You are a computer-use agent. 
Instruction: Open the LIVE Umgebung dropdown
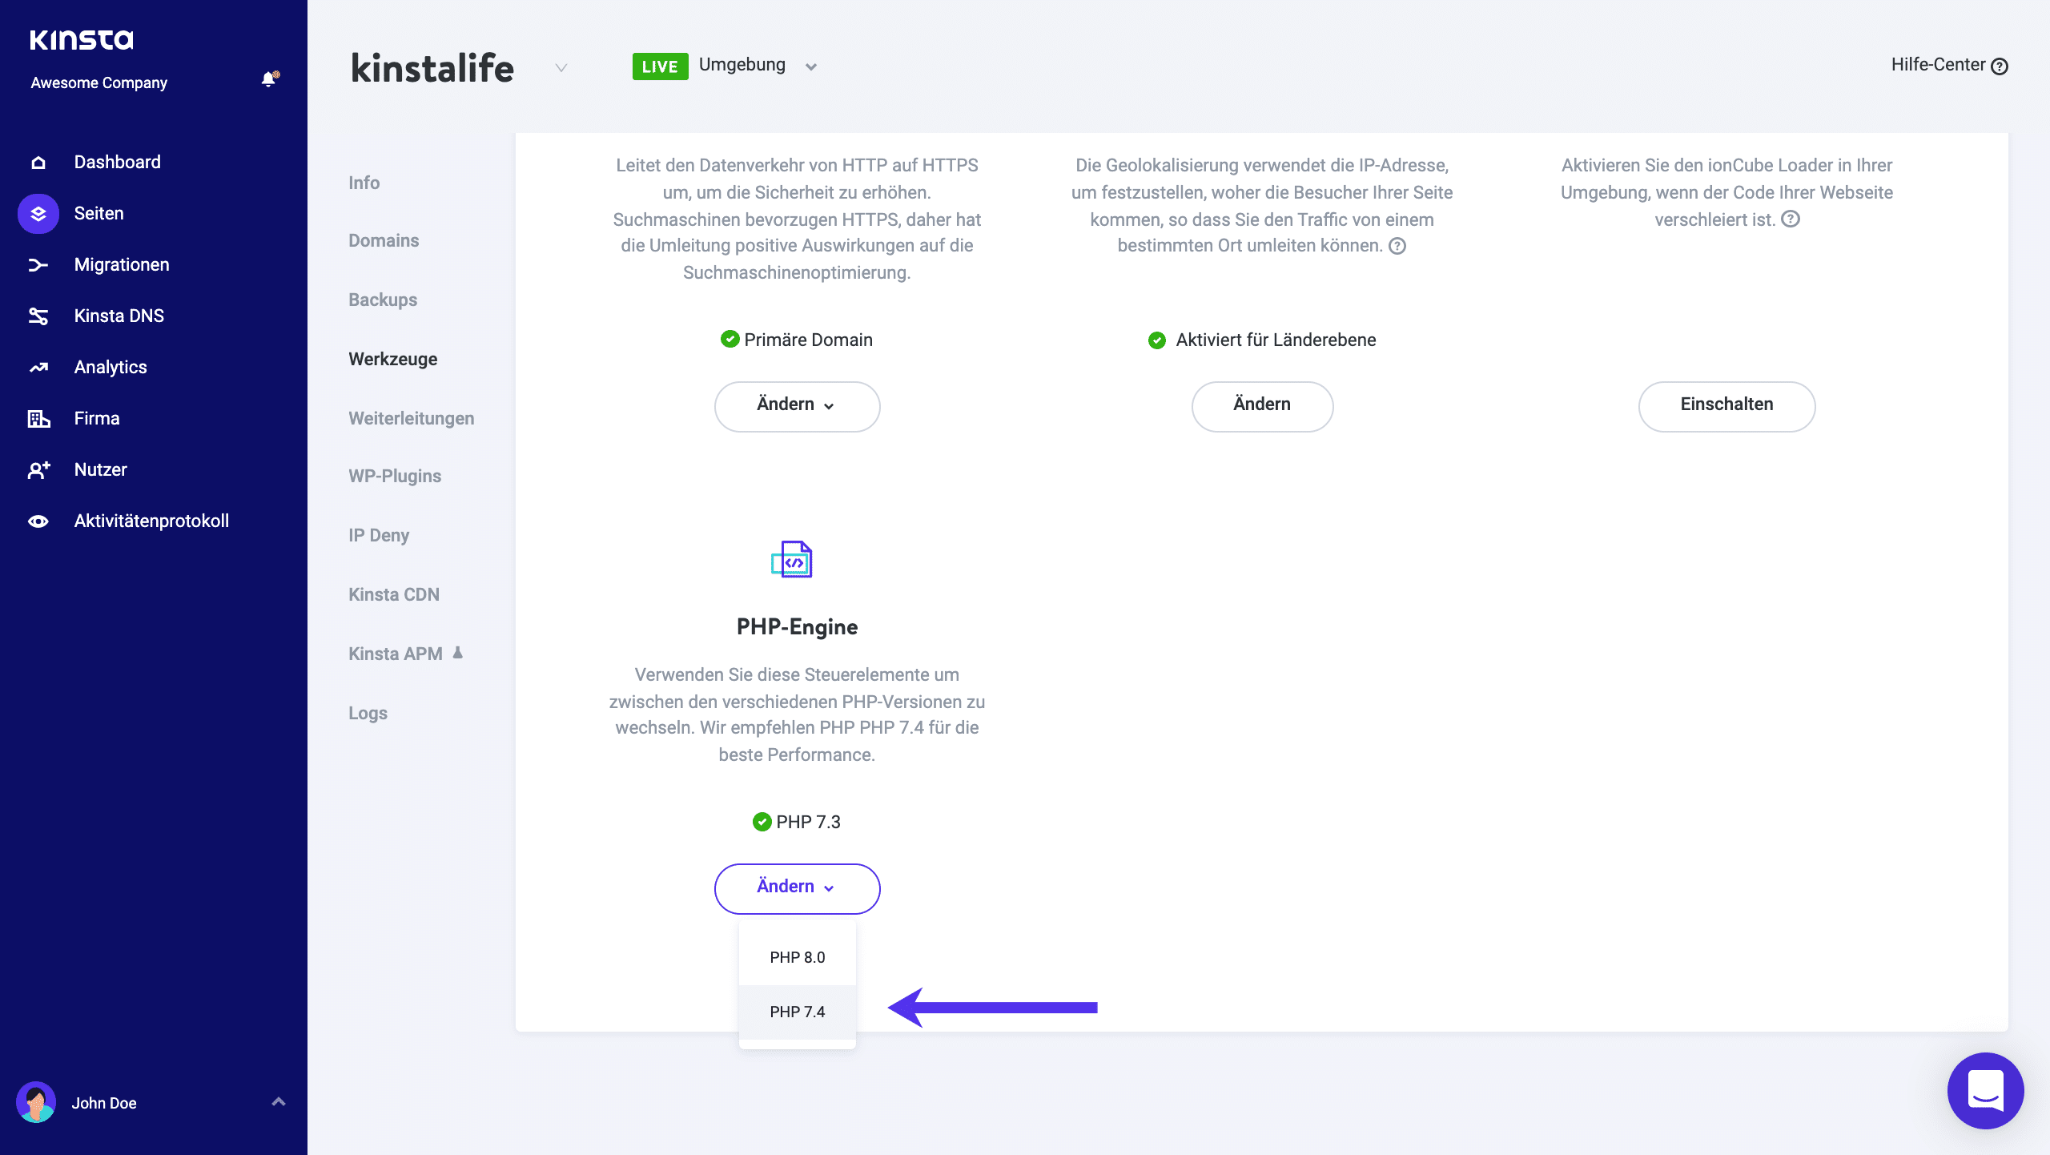pyautogui.click(x=810, y=66)
